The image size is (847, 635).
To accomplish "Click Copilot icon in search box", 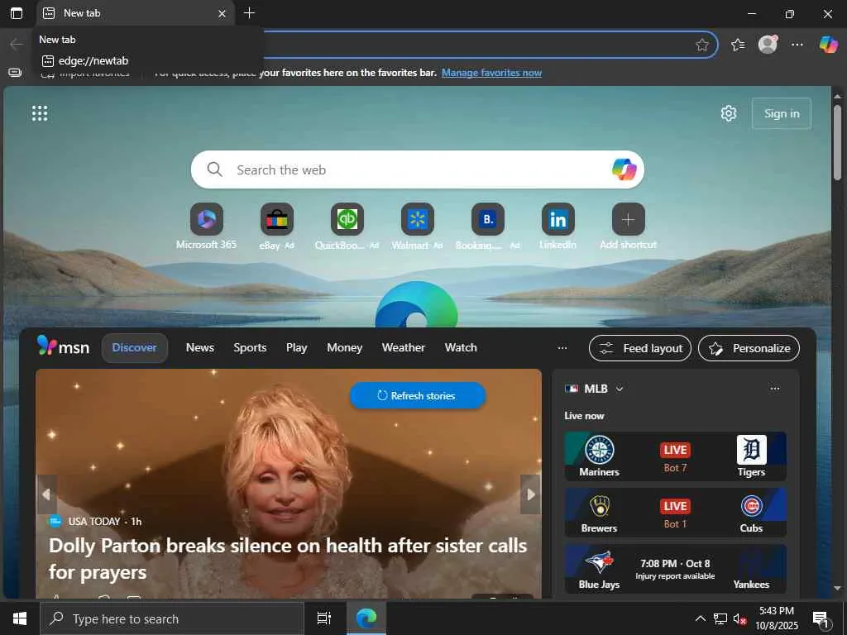I will [x=624, y=169].
